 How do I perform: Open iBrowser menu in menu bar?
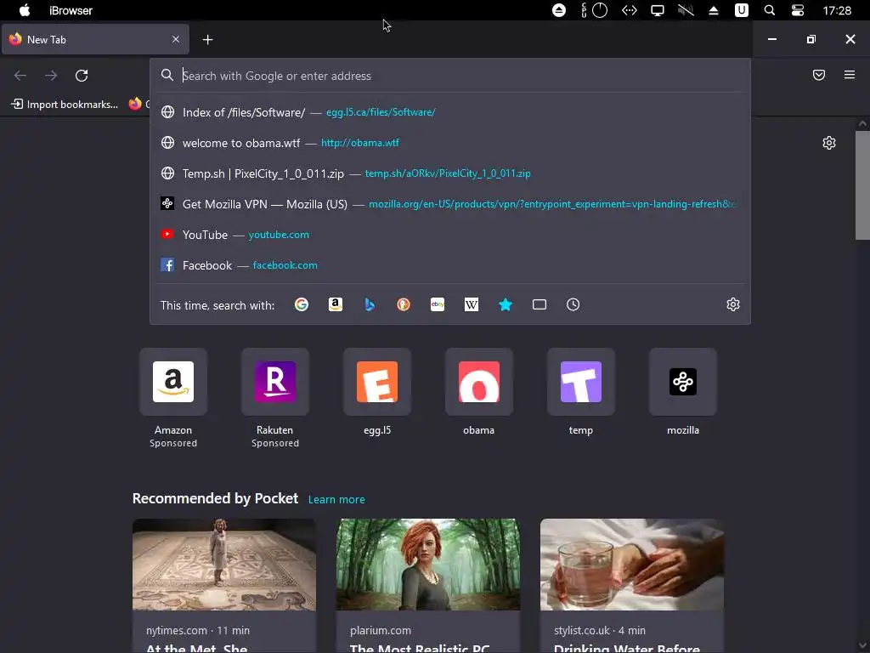tap(71, 10)
